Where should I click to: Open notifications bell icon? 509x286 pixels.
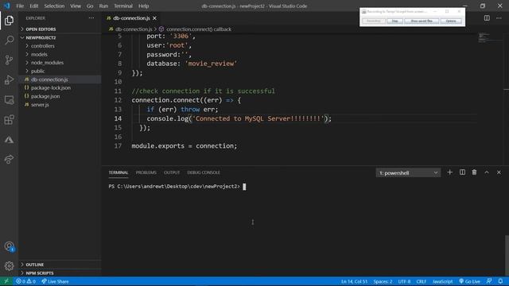click(x=500, y=281)
